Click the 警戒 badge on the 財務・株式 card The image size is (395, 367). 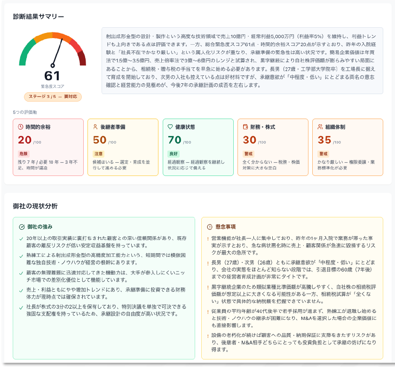click(x=248, y=154)
